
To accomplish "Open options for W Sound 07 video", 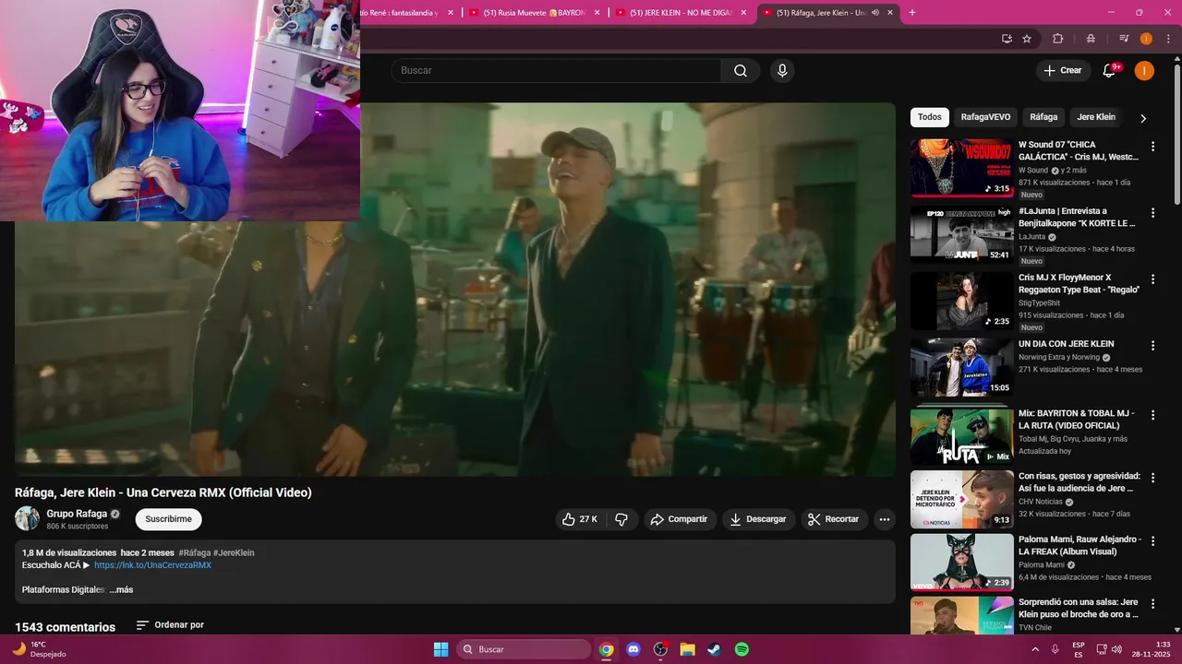I will coord(1152,147).
